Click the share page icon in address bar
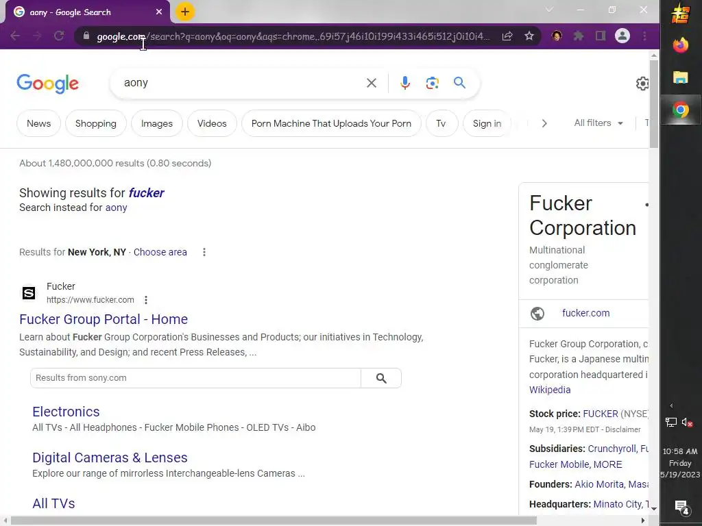This screenshot has height=526, width=702. point(507,36)
